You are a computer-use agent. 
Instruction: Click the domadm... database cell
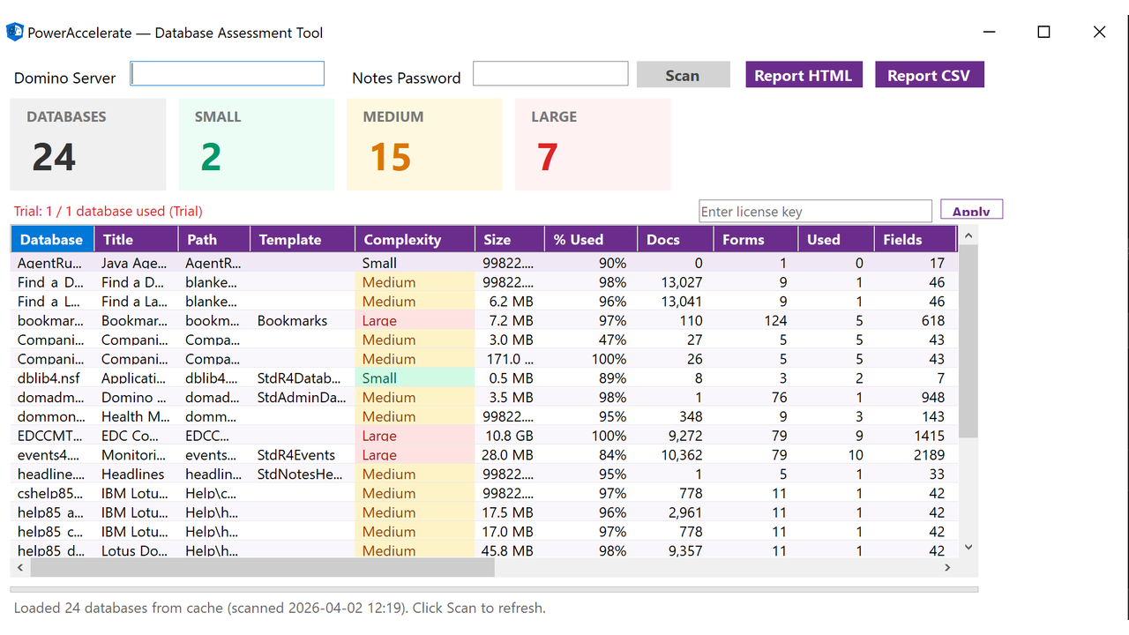51,397
